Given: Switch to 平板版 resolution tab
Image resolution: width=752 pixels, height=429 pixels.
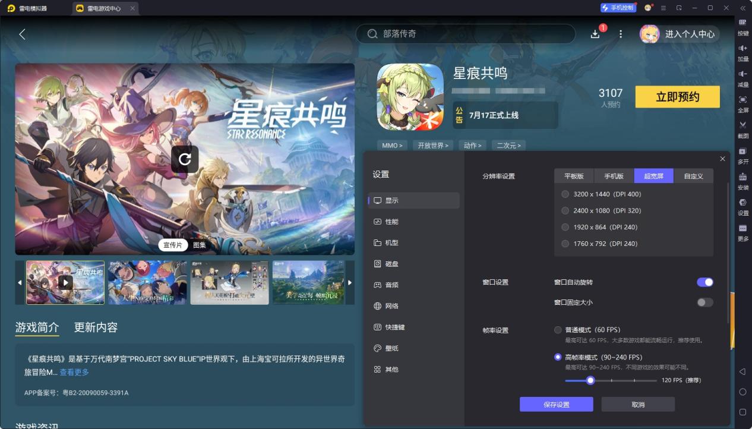Looking at the screenshot, I should click(574, 176).
